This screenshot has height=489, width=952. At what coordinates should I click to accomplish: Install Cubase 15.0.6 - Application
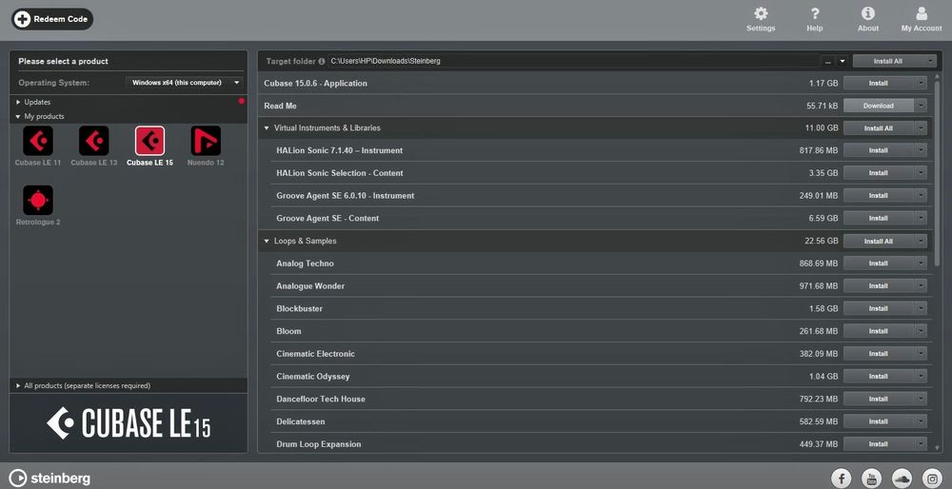click(x=879, y=83)
